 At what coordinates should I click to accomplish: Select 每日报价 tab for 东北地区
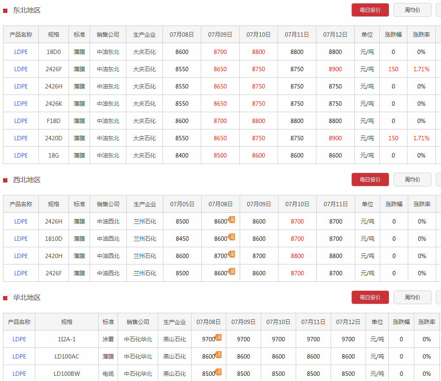point(370,10)
